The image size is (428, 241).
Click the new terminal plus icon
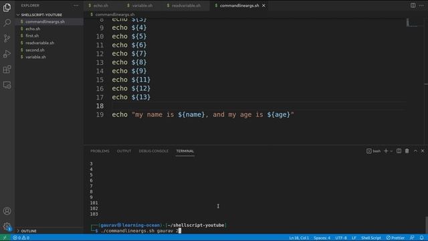tap(386, 151)
